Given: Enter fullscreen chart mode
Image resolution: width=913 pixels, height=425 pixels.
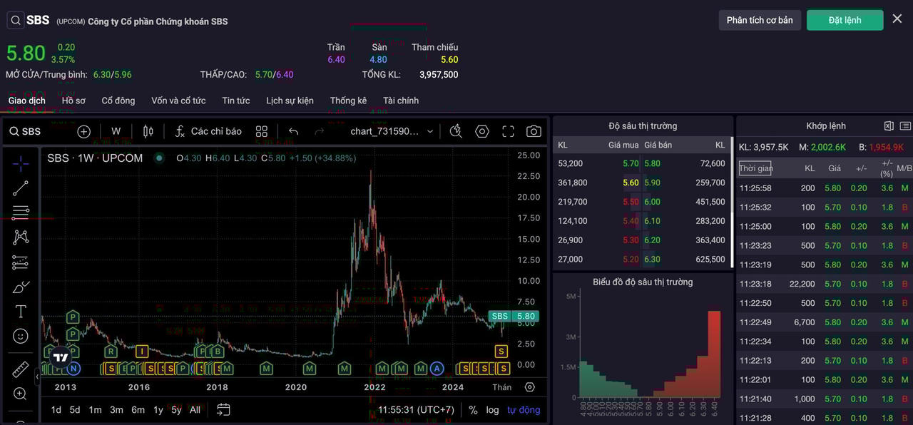Looking at the screenshot, I should [508, 131].
